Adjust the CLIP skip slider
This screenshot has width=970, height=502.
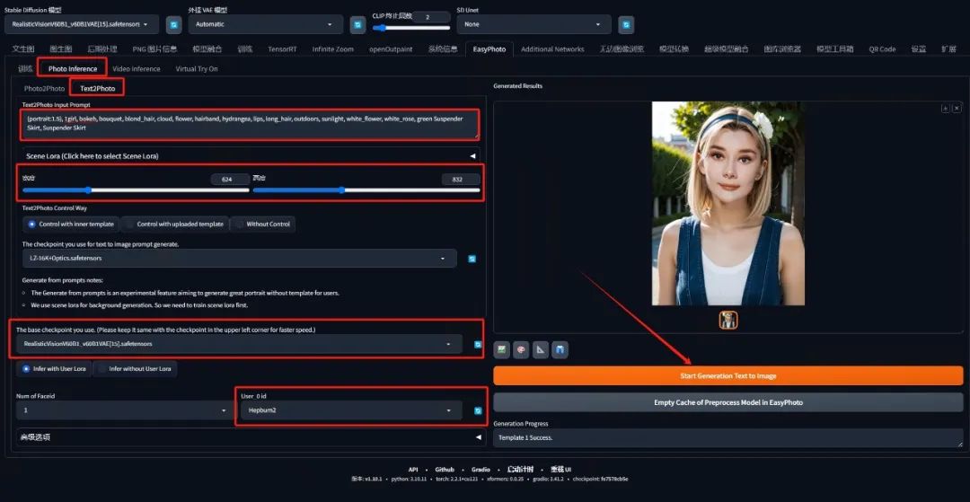(411, 28)
